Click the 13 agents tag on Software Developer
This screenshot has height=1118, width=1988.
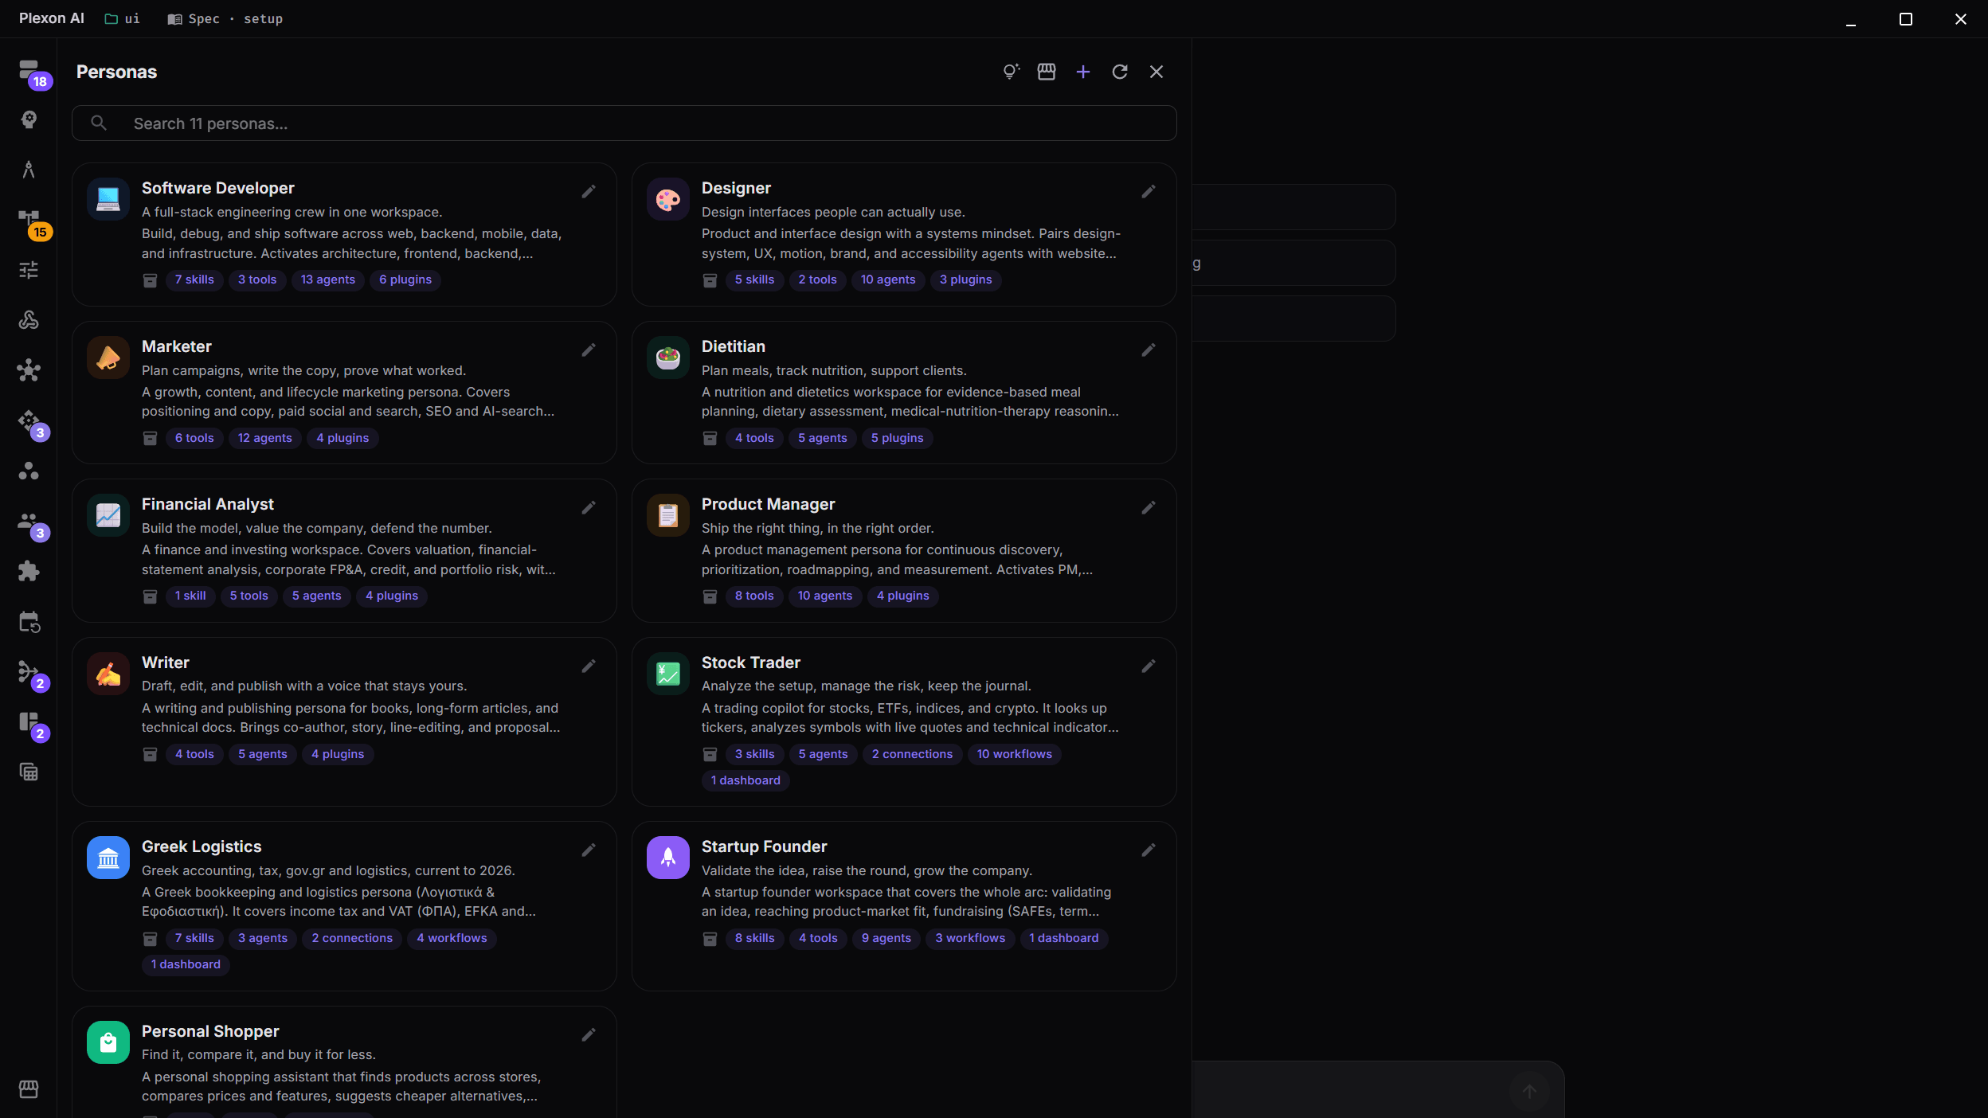click(x=328, y=279)
